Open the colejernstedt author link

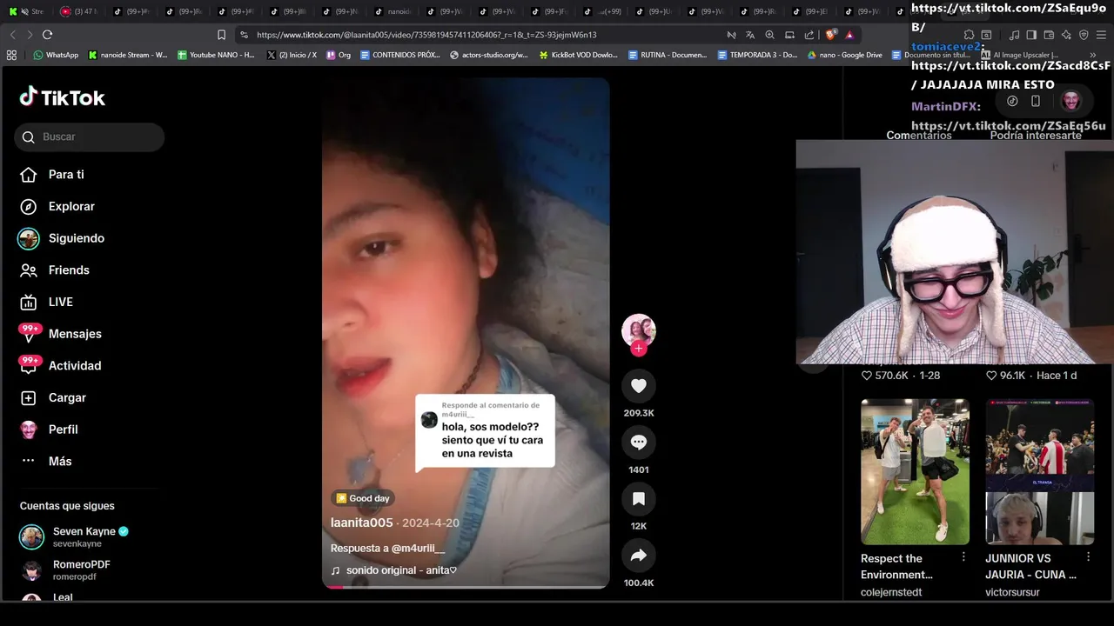click(891, 592)
